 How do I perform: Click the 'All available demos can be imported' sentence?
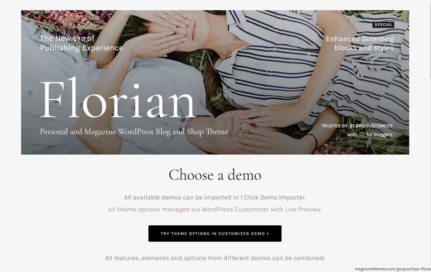[x=215, y=197]
